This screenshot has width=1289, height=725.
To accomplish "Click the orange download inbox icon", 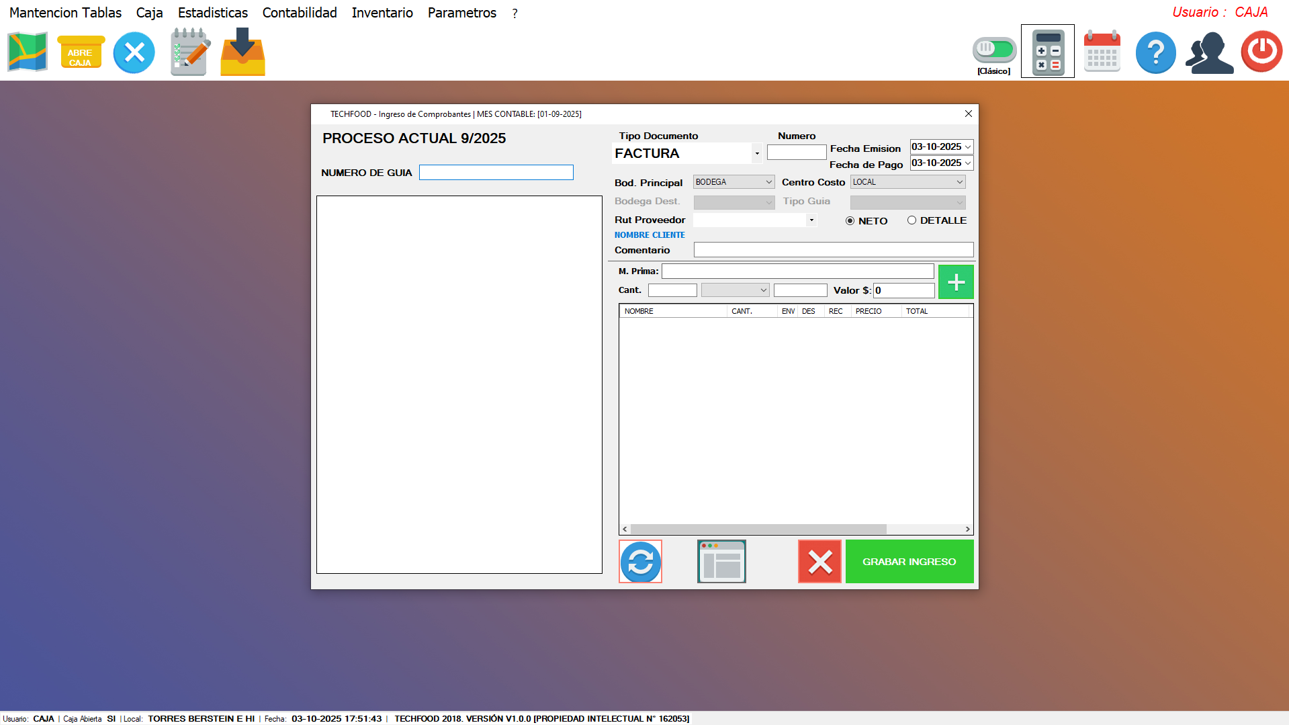I will pyautogui.click(x=242, y=52).
